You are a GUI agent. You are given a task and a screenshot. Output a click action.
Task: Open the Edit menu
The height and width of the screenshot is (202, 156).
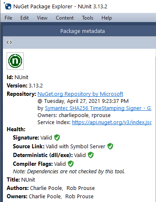point(25,18)
